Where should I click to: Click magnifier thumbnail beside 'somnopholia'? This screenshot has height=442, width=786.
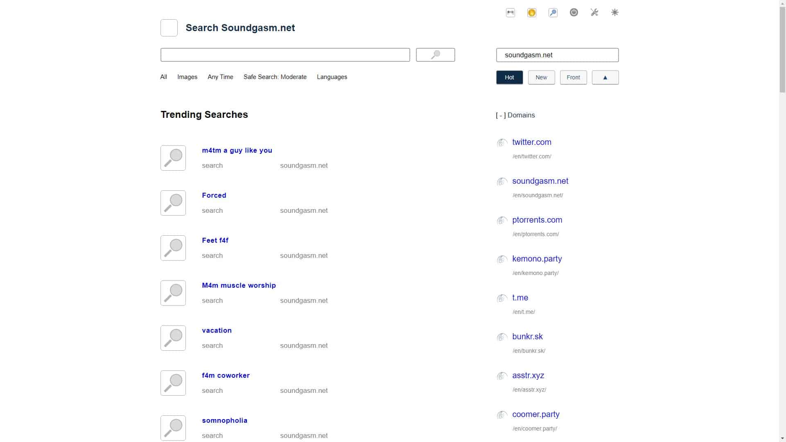click(x=173, y=428)
